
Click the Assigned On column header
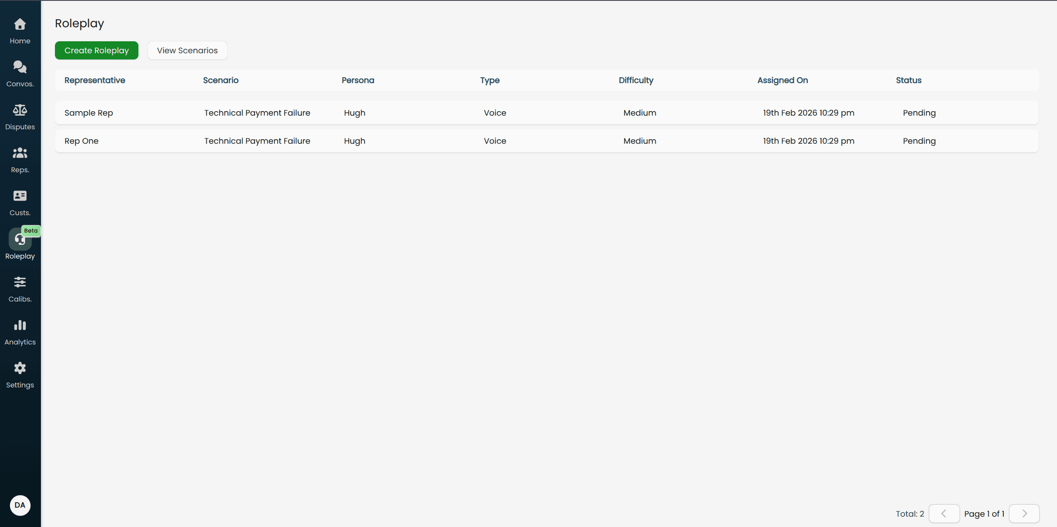[x=782, y=80]
